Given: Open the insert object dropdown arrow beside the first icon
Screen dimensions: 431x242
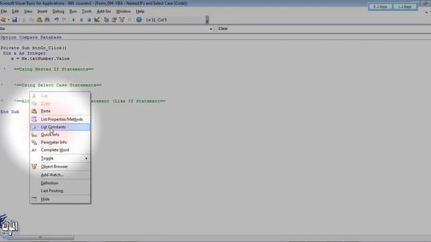Looking at the screenshot, I should pyautogui.click(x=9, y=19).
